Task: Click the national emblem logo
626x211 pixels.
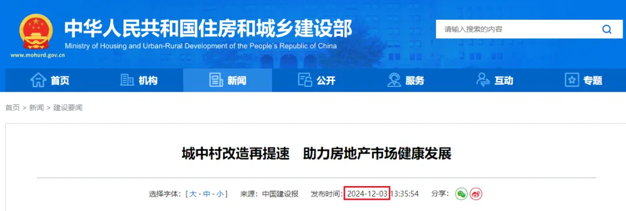Action: click(37, 32)
